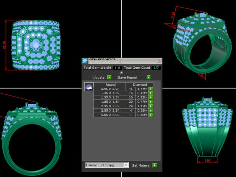Click the Total Gem Count label
Viewport: 236px width, 177px height.
click(x=137, y=68)
